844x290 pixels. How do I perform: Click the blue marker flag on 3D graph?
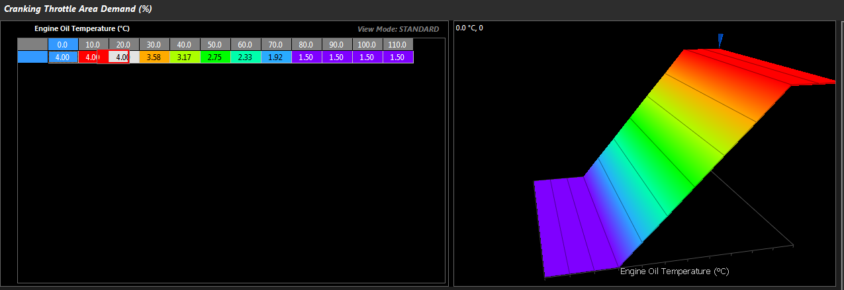point(720,40)
